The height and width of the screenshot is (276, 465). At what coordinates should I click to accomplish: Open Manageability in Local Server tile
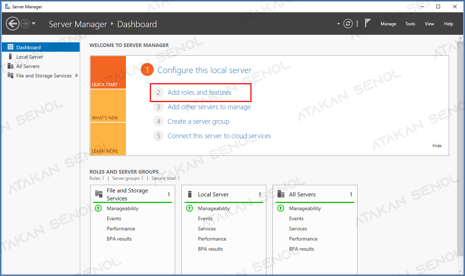(214, 208)
